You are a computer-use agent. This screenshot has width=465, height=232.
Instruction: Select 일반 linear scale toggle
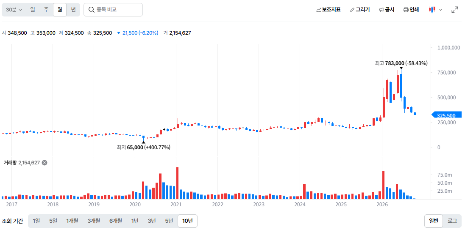coord(434,221)
